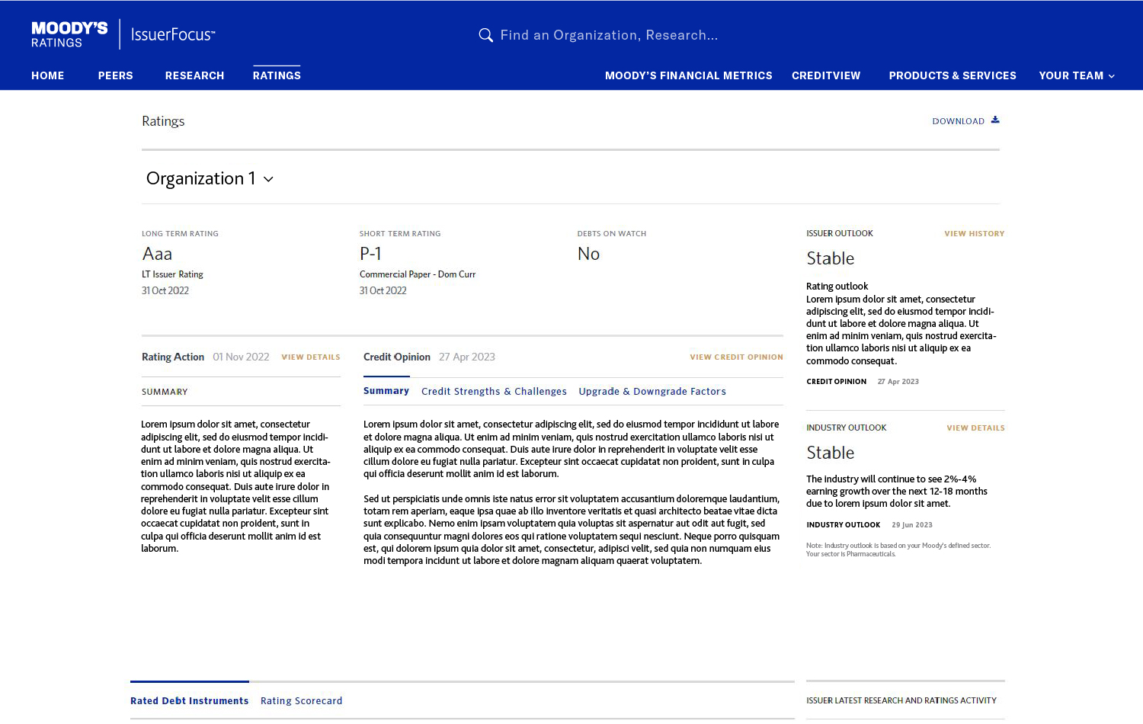Click the DOWNLOAD link

[x=959, y=121]
